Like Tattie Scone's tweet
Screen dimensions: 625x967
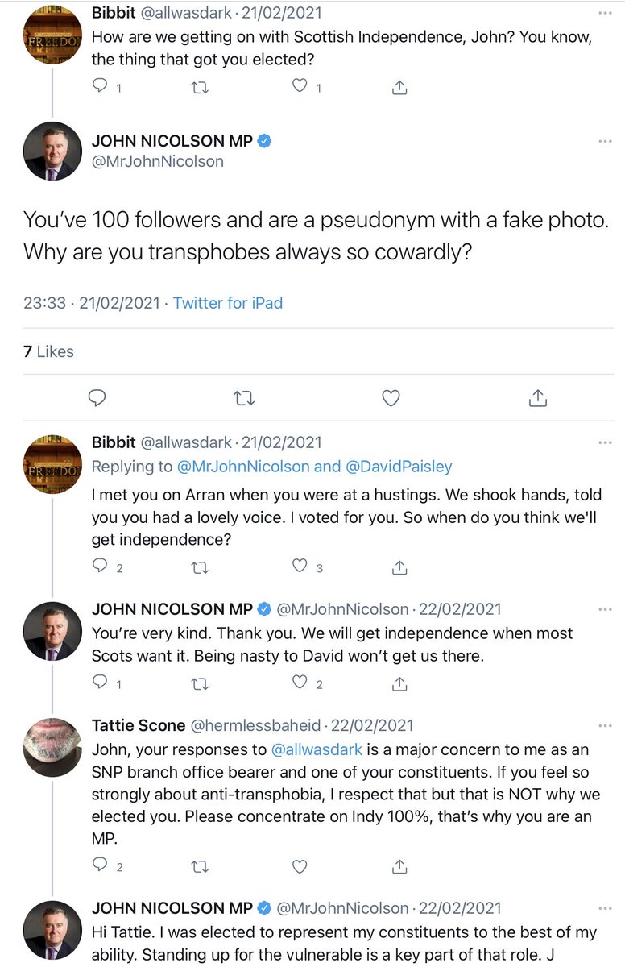tap(300, 866)
